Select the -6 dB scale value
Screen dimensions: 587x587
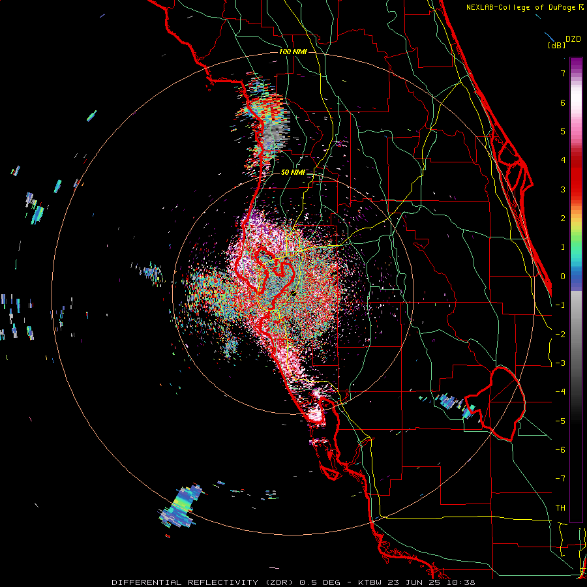click(x=560, y=450)
